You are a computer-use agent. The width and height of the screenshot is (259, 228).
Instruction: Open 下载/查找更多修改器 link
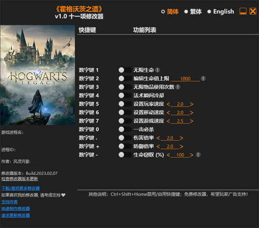(20, 188)
